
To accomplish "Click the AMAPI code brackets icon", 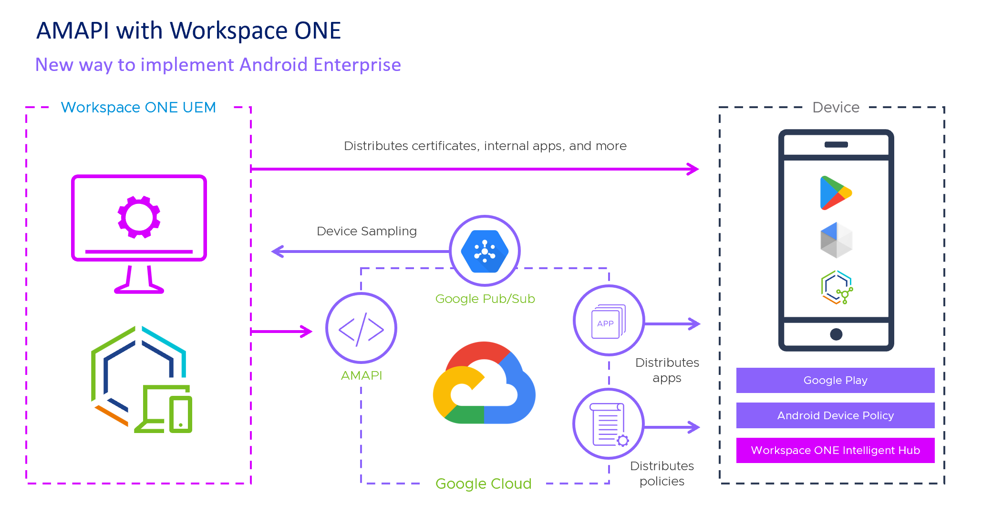I will (x=361, y=328).
